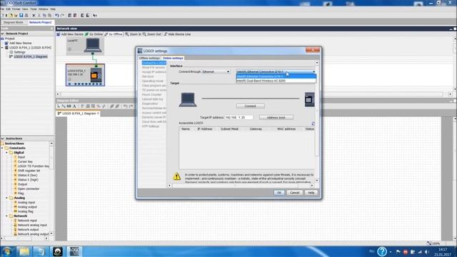Click Zoom Out in Network view toolbar

tap(151, 34)
